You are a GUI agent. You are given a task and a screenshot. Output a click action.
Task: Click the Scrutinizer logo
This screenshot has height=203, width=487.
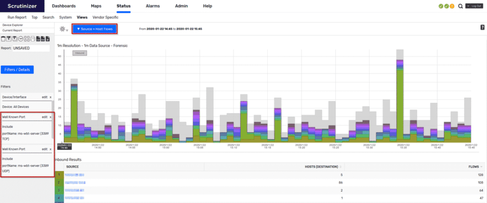(x=22, y=6)
